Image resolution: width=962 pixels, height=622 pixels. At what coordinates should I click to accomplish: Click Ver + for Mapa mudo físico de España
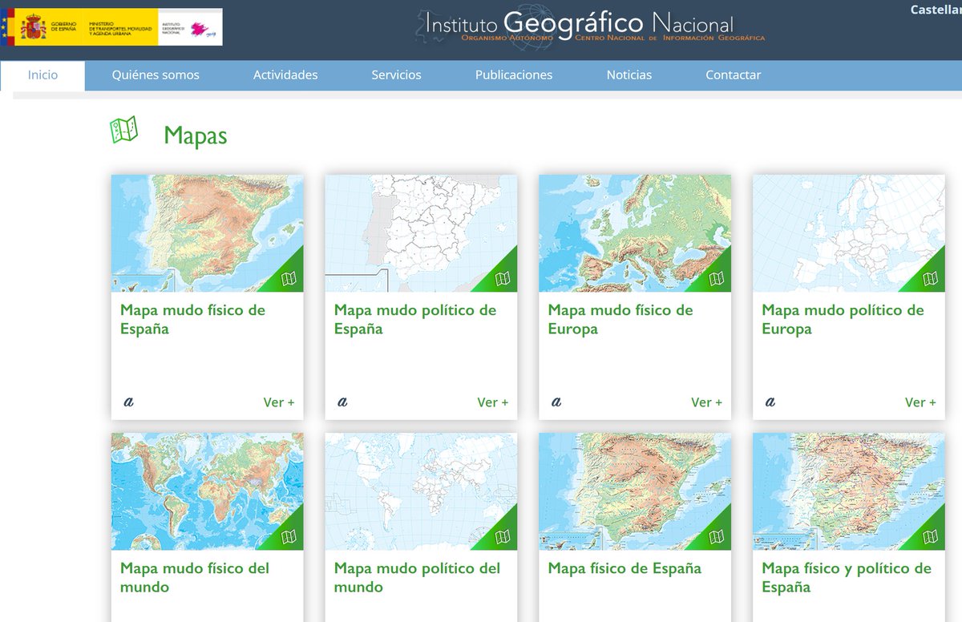[279, 402]
